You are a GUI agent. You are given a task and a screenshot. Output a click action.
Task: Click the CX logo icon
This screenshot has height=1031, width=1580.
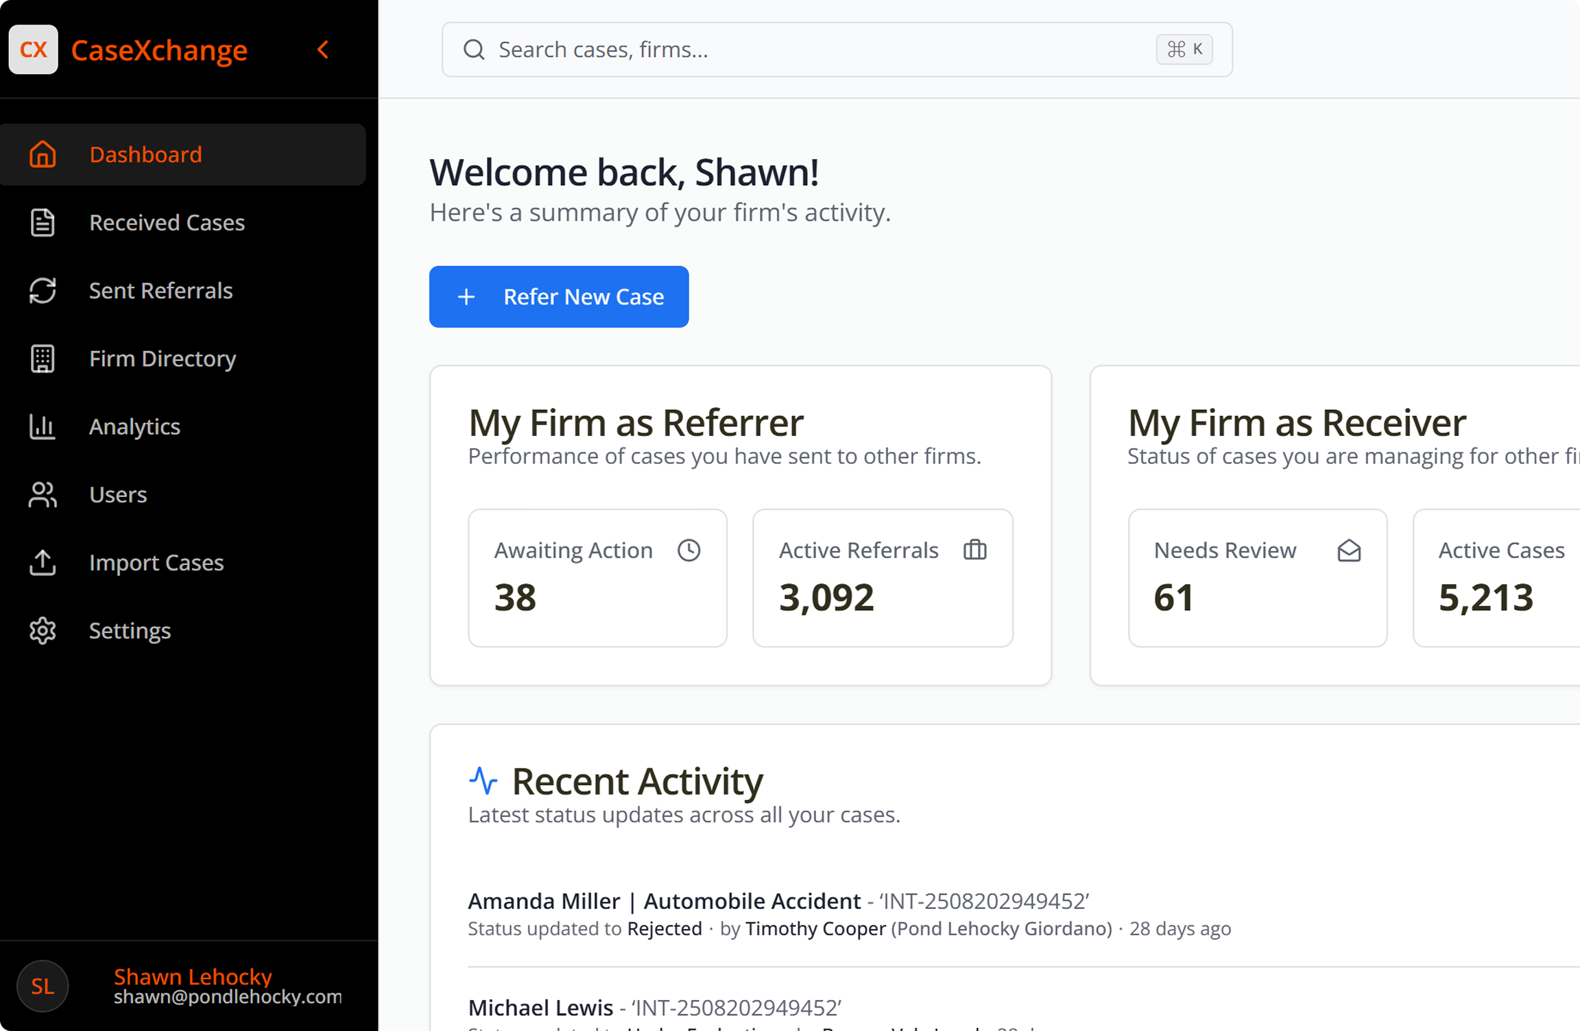[33, 49]
